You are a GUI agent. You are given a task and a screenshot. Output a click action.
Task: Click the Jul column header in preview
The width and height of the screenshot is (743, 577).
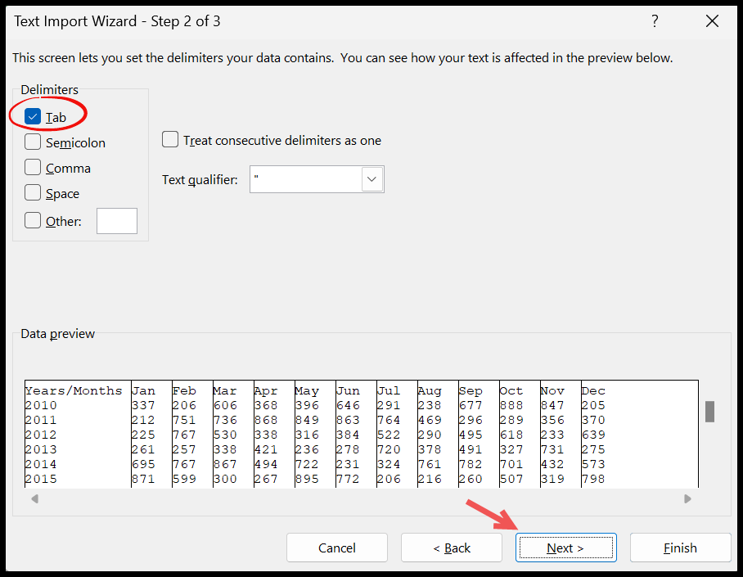pyautogui.click(x=389, y=390)
